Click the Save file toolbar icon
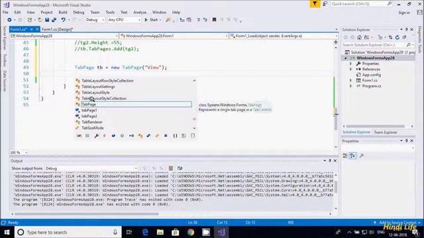The height and width of the screenshot is (238, 424). pyautogui.click(x=47, y=20)
